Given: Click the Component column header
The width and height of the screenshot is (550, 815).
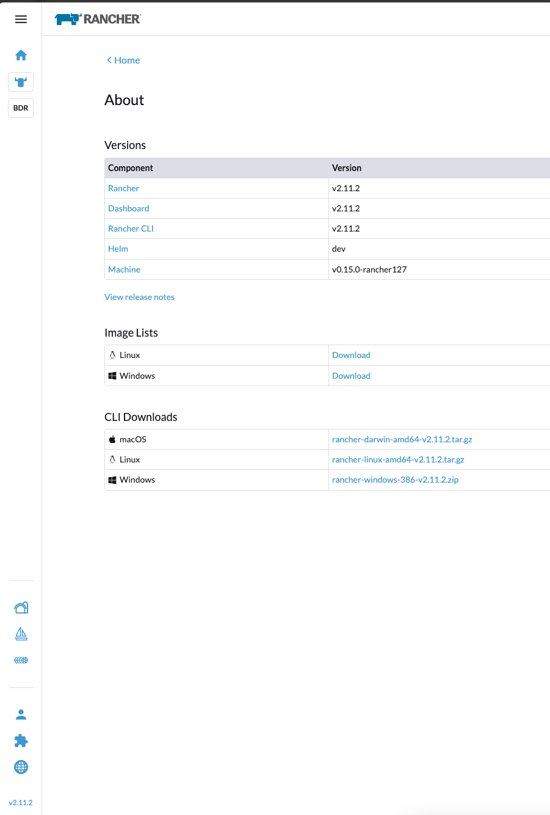Looking at the screenshot, I should 131,168.
